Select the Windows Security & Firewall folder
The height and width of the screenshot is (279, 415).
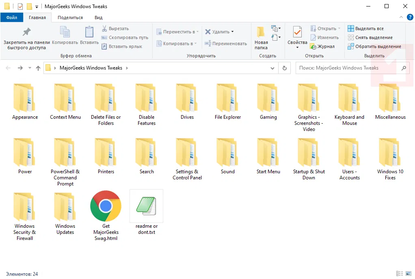click(25, 216)
